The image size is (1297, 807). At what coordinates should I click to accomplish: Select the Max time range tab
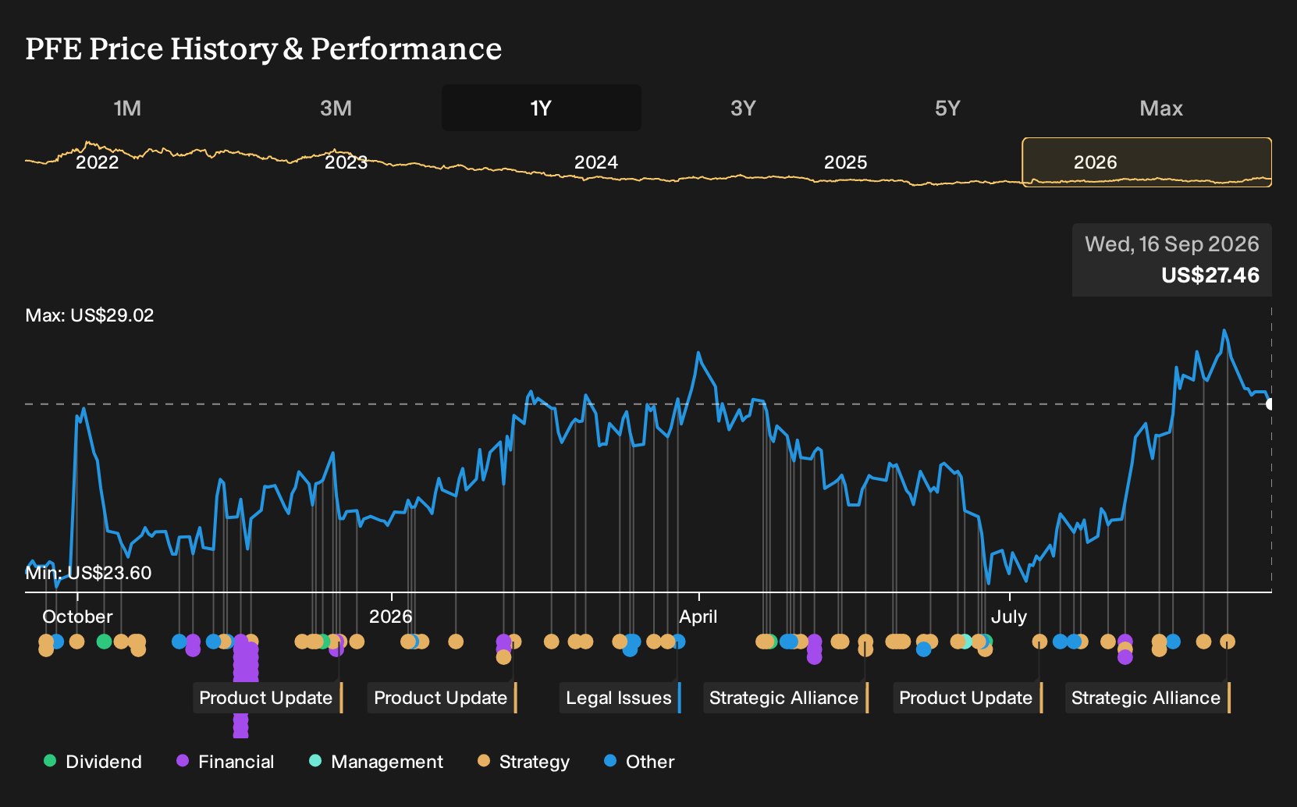(x=1161, y=108)
